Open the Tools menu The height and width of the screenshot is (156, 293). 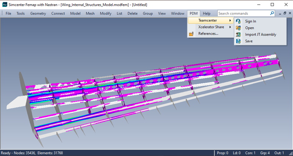coord(21,13)
